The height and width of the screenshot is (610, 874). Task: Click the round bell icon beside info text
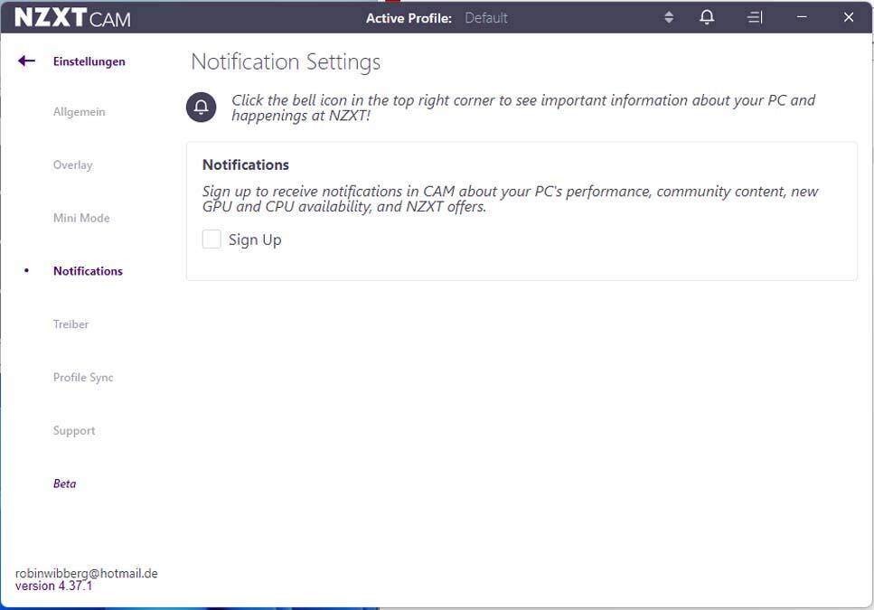pos(202,107)
